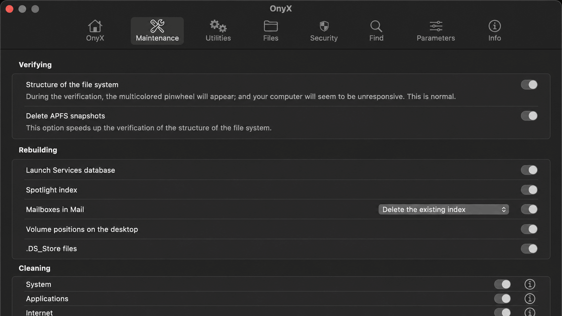
Task: Toggle Mailboxes in Mail switch
Action: (529, 209)
